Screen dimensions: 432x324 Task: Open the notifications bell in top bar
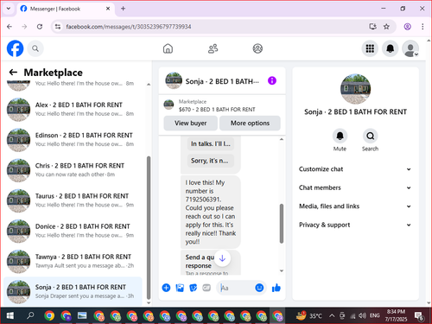390,48
